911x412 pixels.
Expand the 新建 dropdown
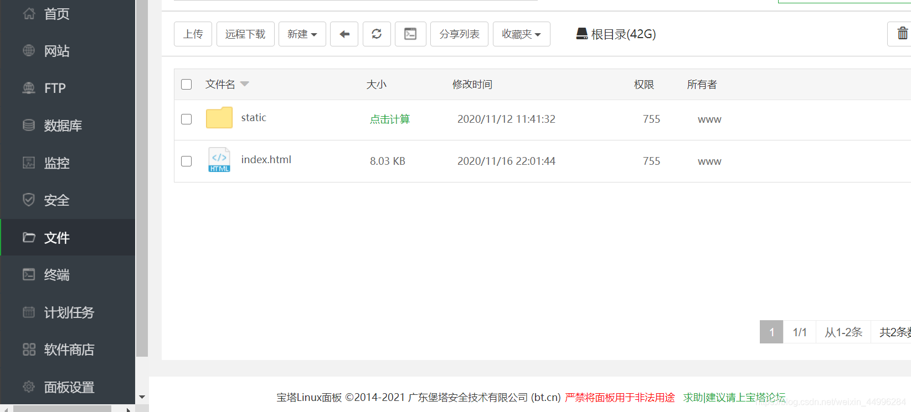point(302,34)
